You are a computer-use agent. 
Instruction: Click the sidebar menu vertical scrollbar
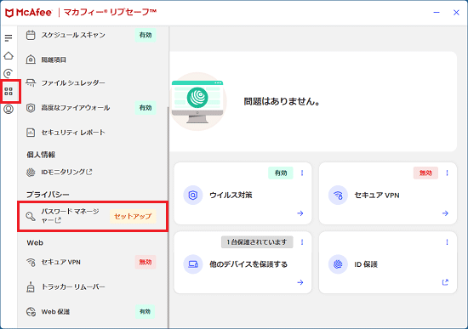(168, 218)
